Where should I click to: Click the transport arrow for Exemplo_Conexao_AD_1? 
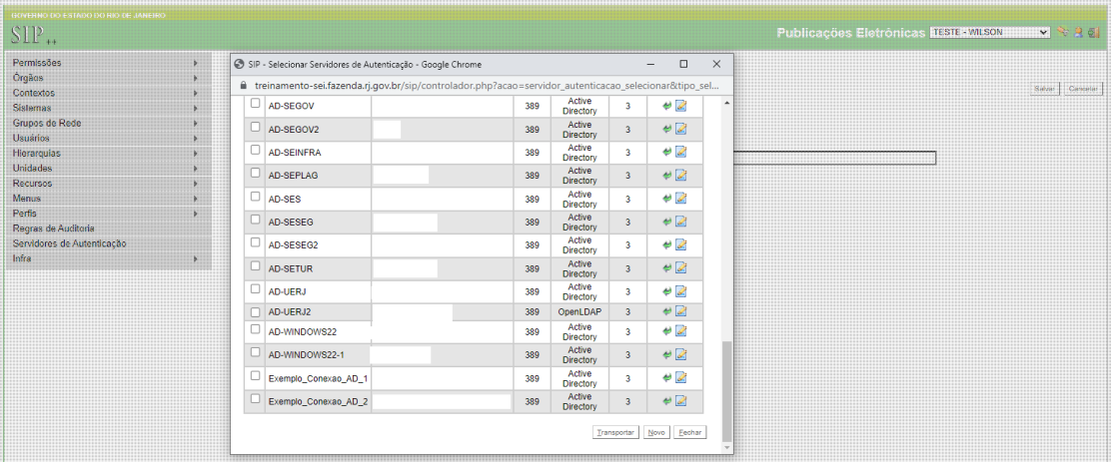(666, 378)
